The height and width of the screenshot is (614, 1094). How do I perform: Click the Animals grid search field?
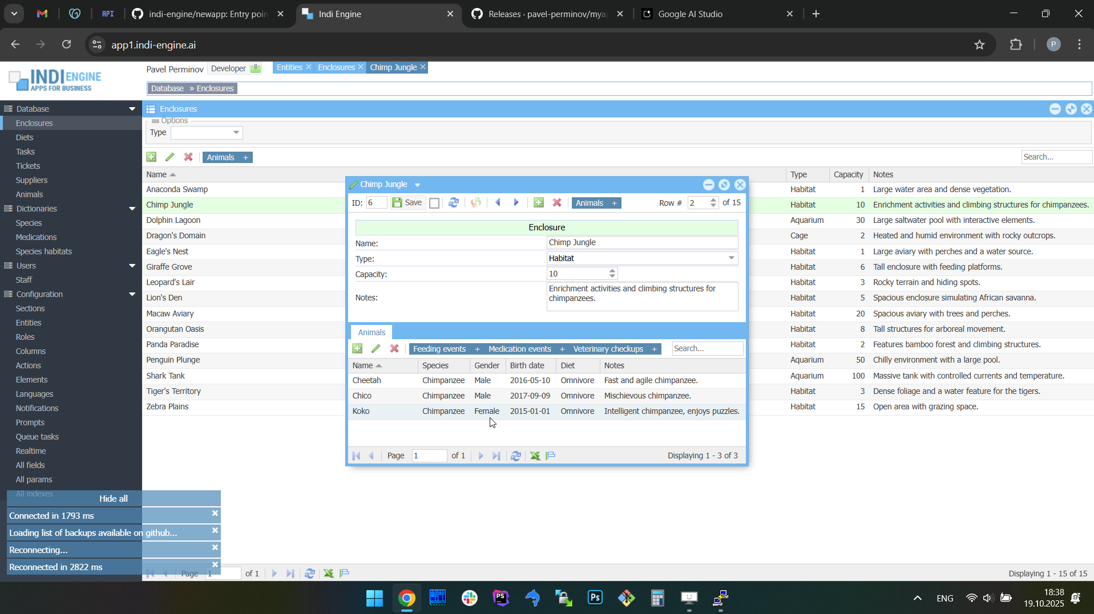(x=707, y=349)
